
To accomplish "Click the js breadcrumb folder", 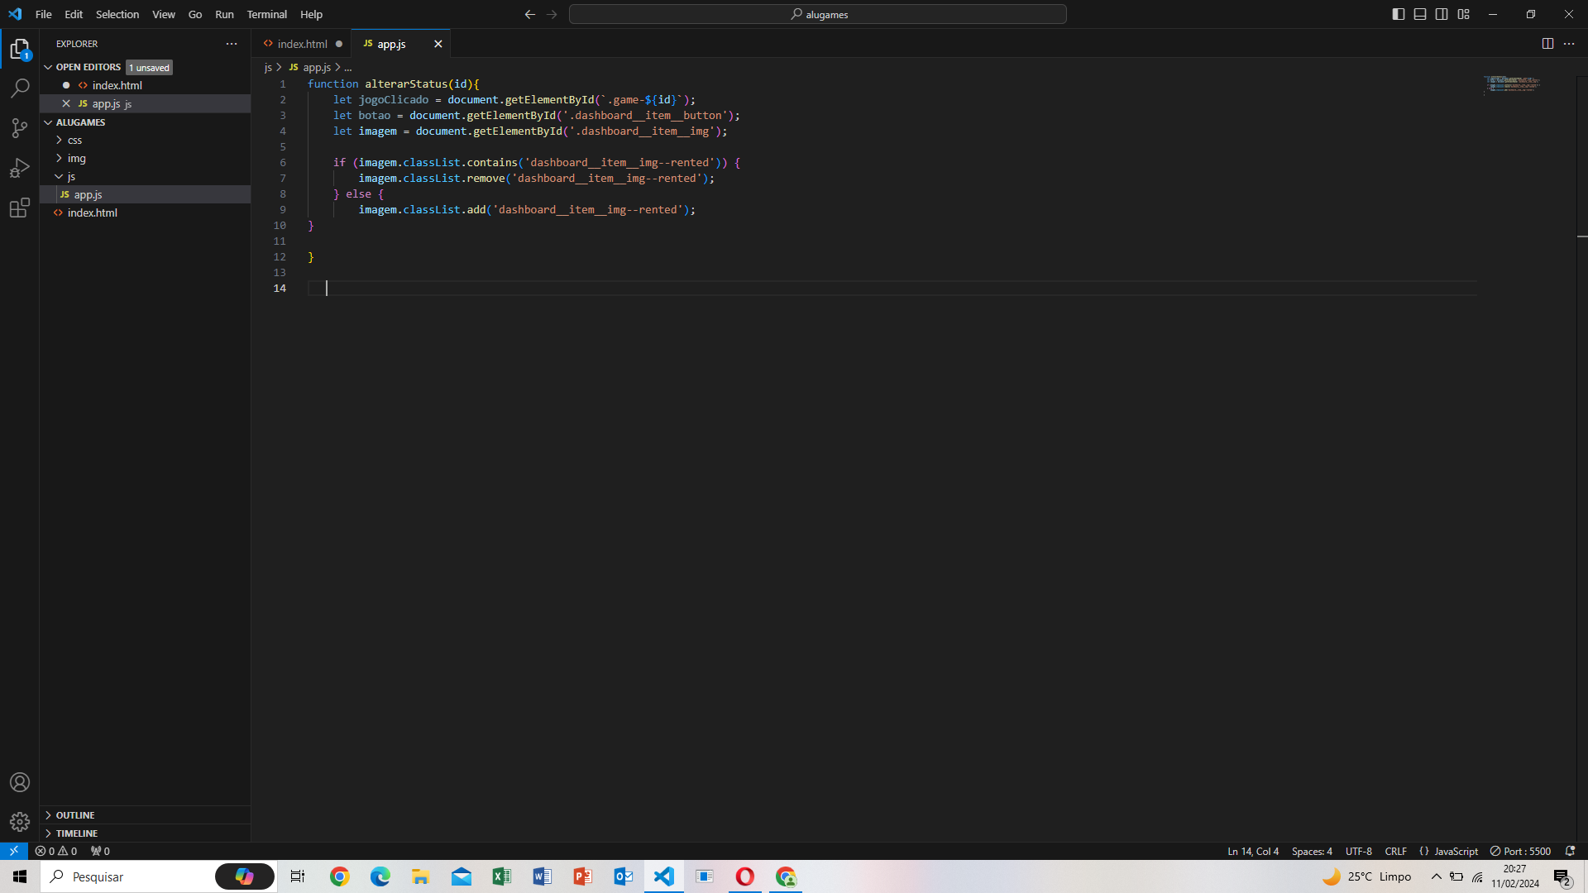I will pos(268,67).
